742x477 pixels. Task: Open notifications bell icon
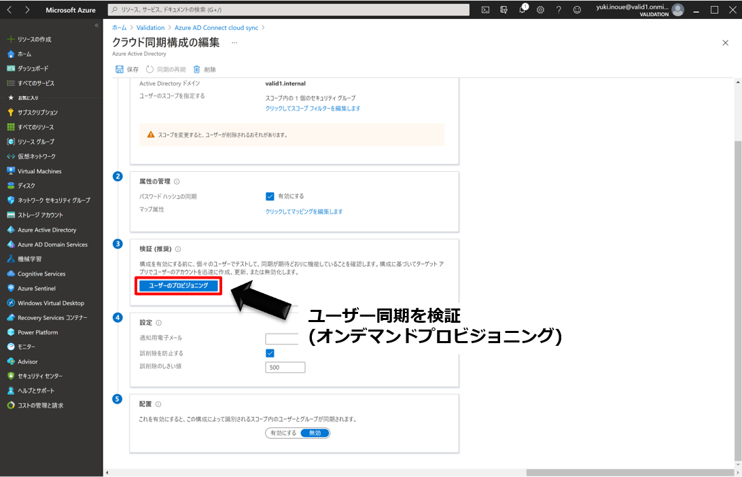click(x=523, y=9)
